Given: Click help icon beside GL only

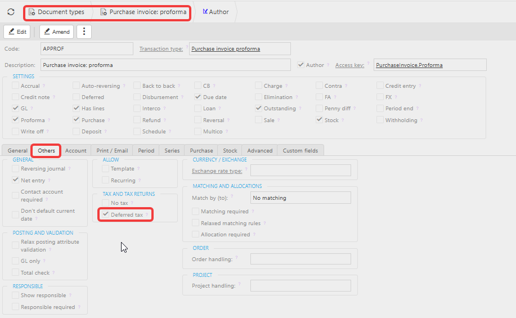Looking at the screenshot, I should 44,261.
